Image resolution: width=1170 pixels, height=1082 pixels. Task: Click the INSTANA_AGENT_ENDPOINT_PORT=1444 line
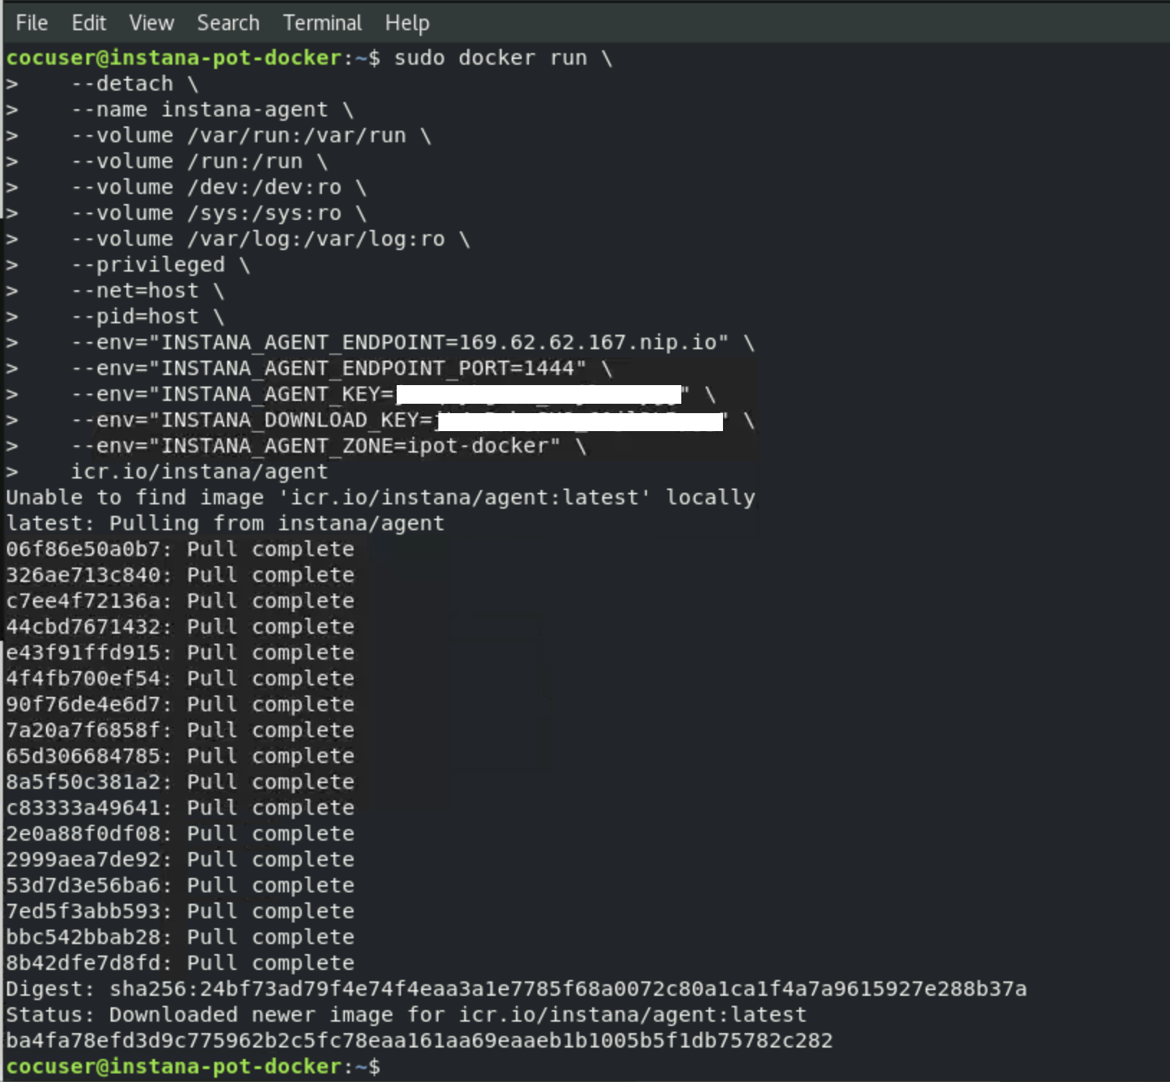(x=341, y=369)
